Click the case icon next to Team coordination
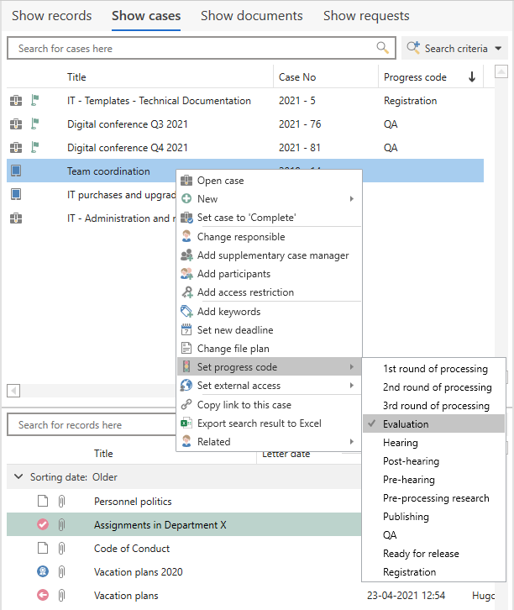The width and height of the screenshot is (514, 610). (16, 171)
